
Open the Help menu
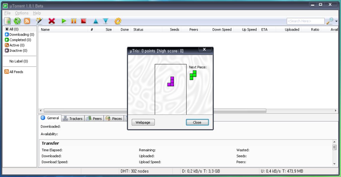37,13
